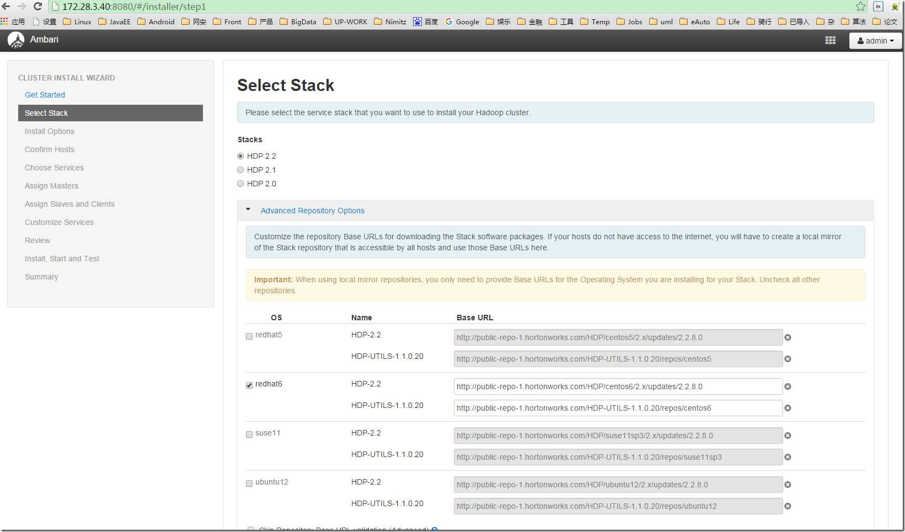Check the ubuntu12 OS checkbox
905x532 pixels.
(x=249, y=483)
